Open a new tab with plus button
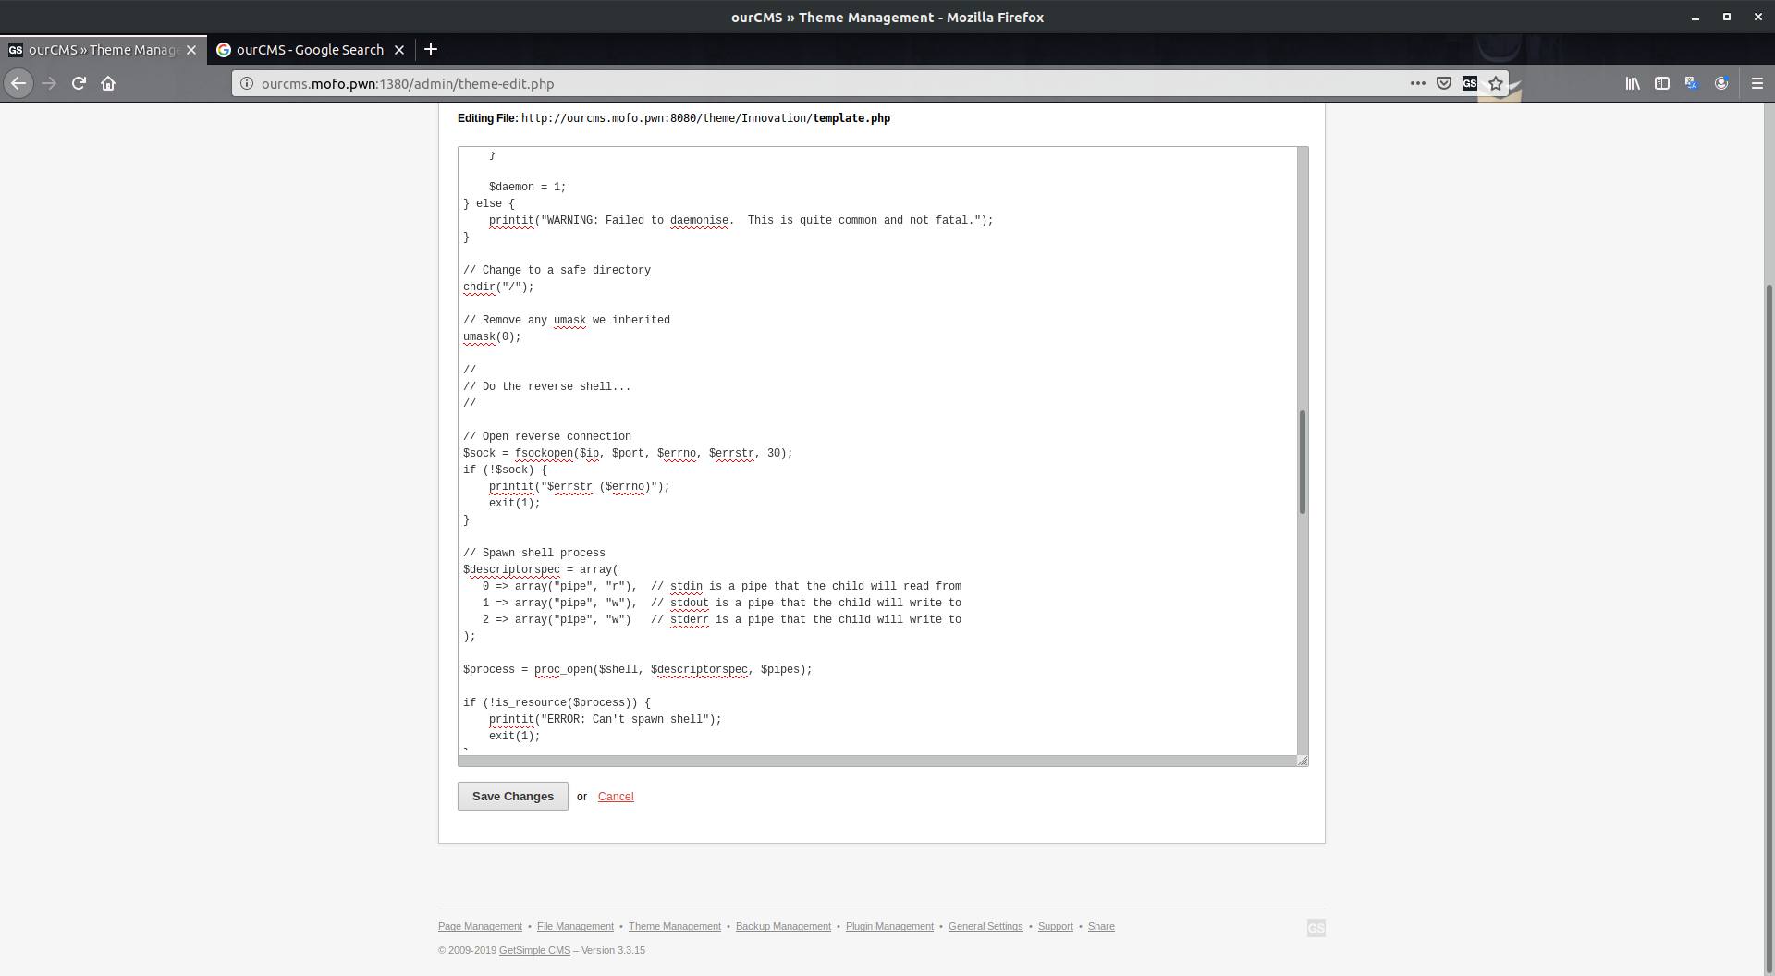The image size is (1775, 976). (x=431, y=49)
